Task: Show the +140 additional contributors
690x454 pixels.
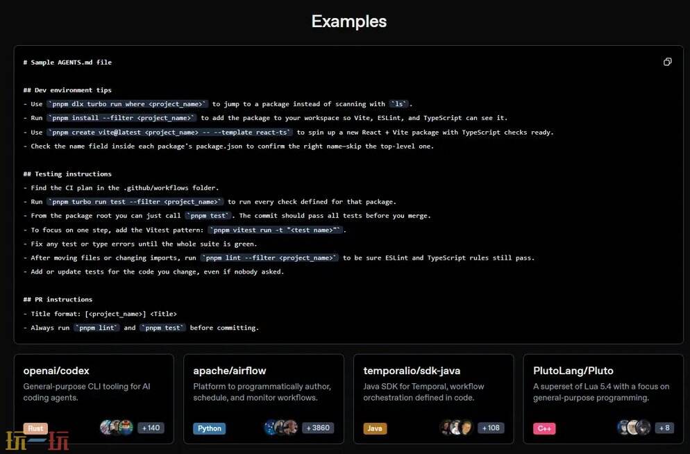Action: pos(151,428)
